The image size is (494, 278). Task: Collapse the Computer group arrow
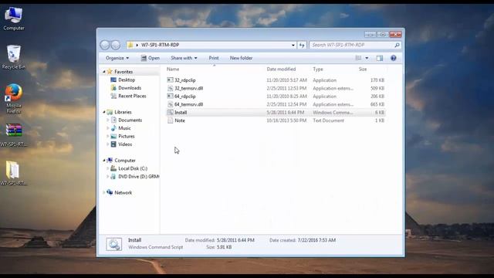[104, 161]
